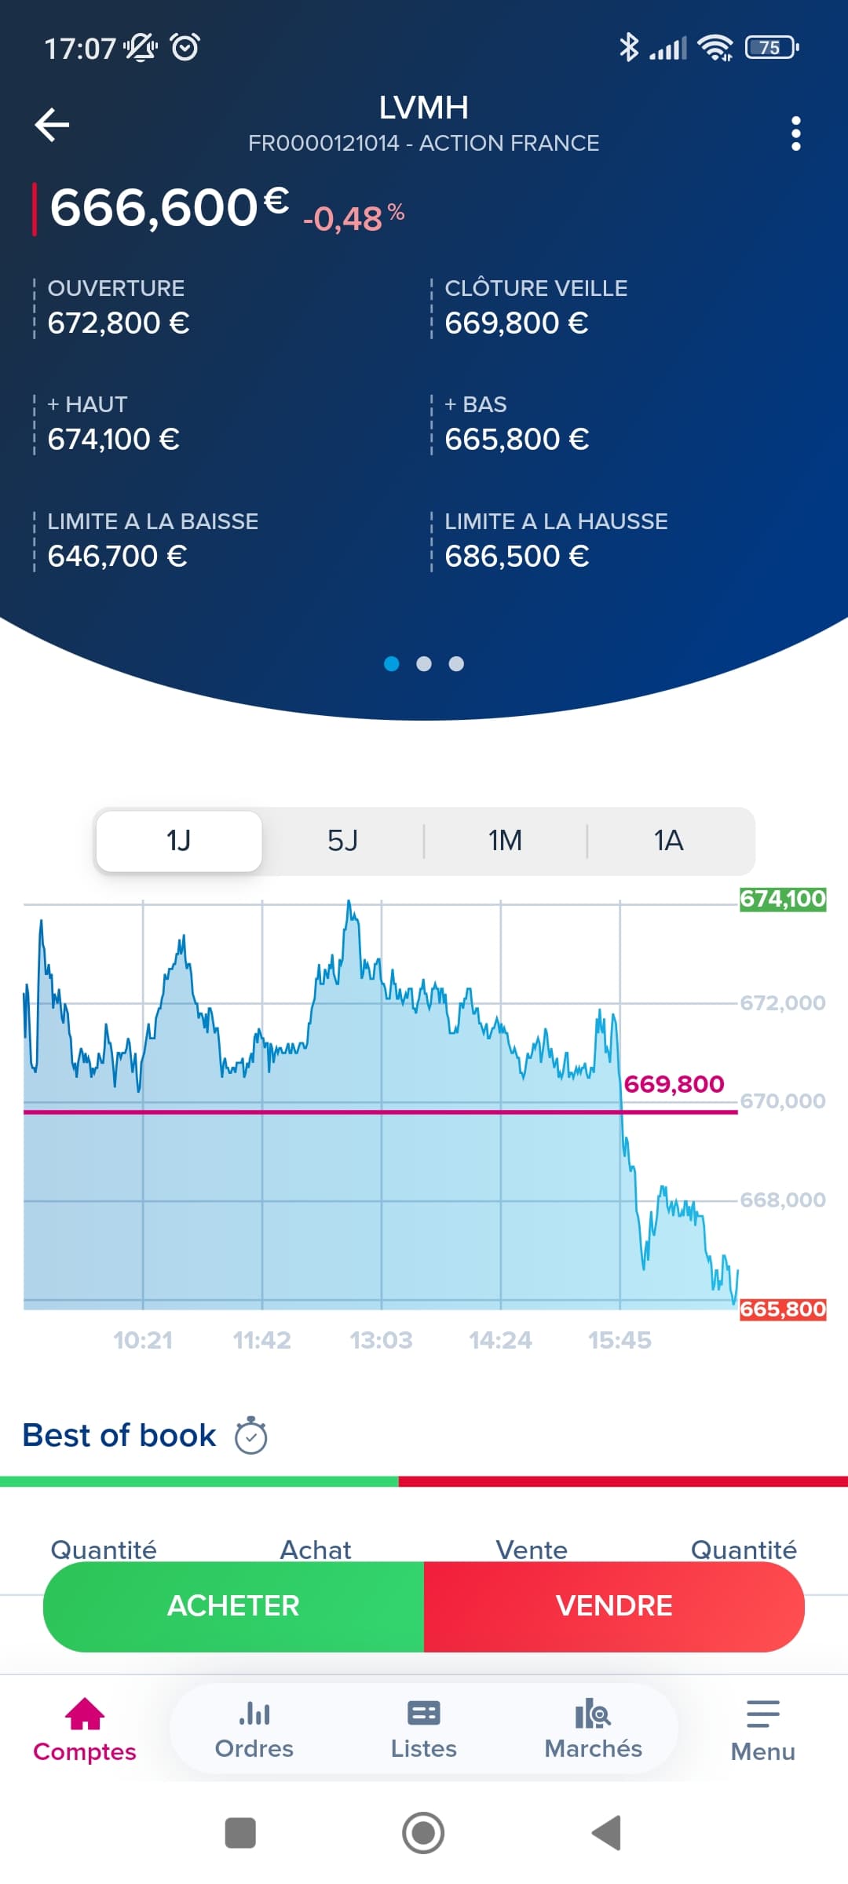Tap the Android home button
The width and height of the screenshot is (848, 1884).
[x=423, y=1833]
